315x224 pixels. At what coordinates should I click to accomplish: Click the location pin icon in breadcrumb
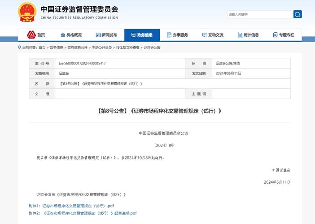click(x=19, y=47)
